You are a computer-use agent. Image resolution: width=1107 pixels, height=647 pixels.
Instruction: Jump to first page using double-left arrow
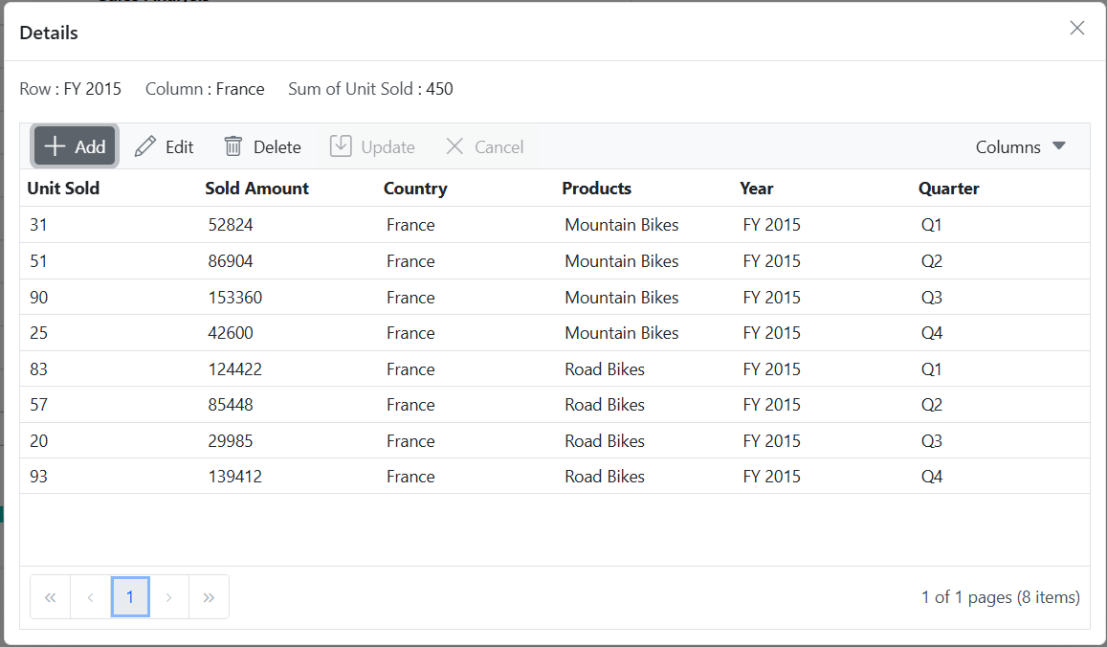[x=50, y=596]
